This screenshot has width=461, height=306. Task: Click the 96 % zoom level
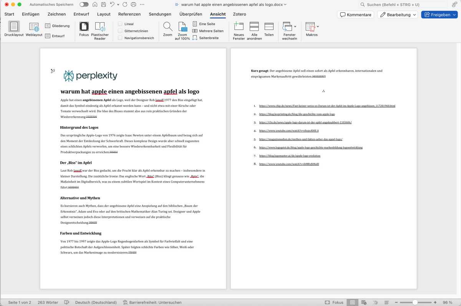[448, 302]
